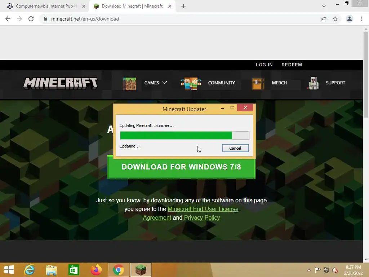Viewport: 369px width, 277px height.
Task: Click the padlock site info icon
Action: point(45,19)
